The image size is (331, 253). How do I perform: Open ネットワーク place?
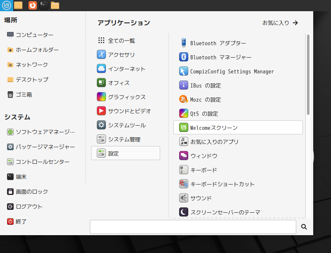coord(27,65)
